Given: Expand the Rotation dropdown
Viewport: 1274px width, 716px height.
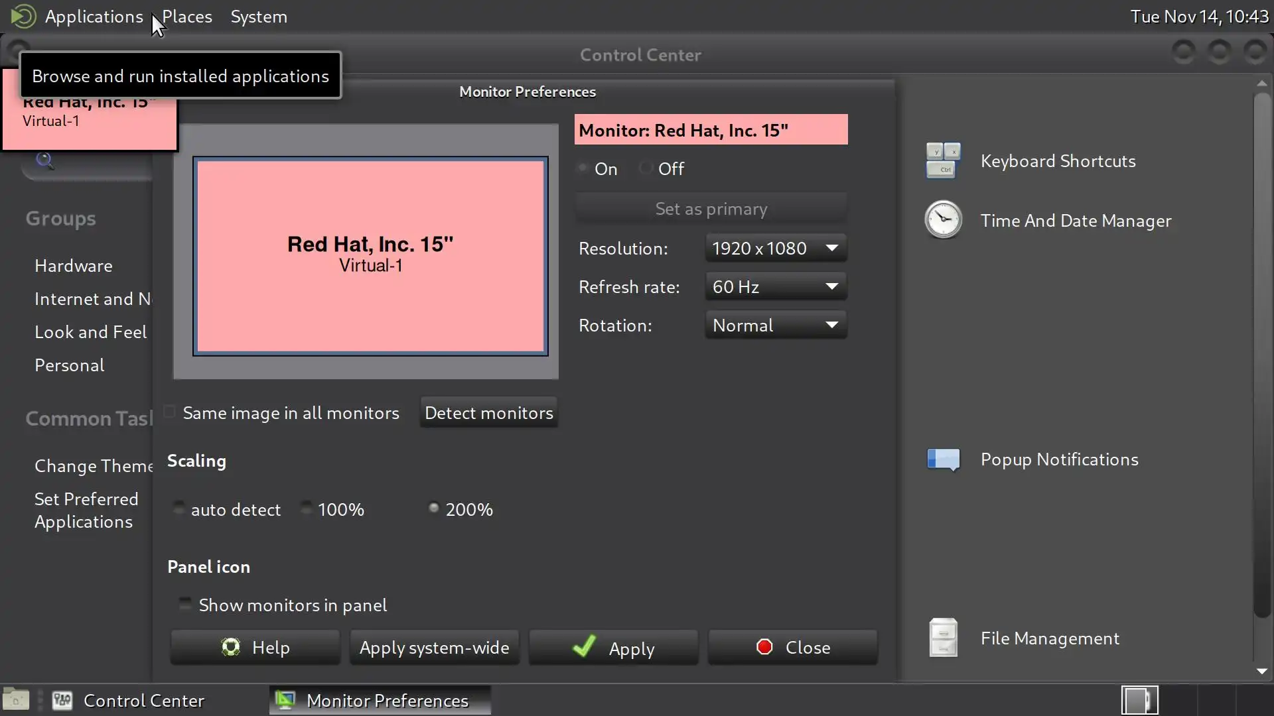Looking at the screenshot, I should pyautogui.click(x=776, y=325).
